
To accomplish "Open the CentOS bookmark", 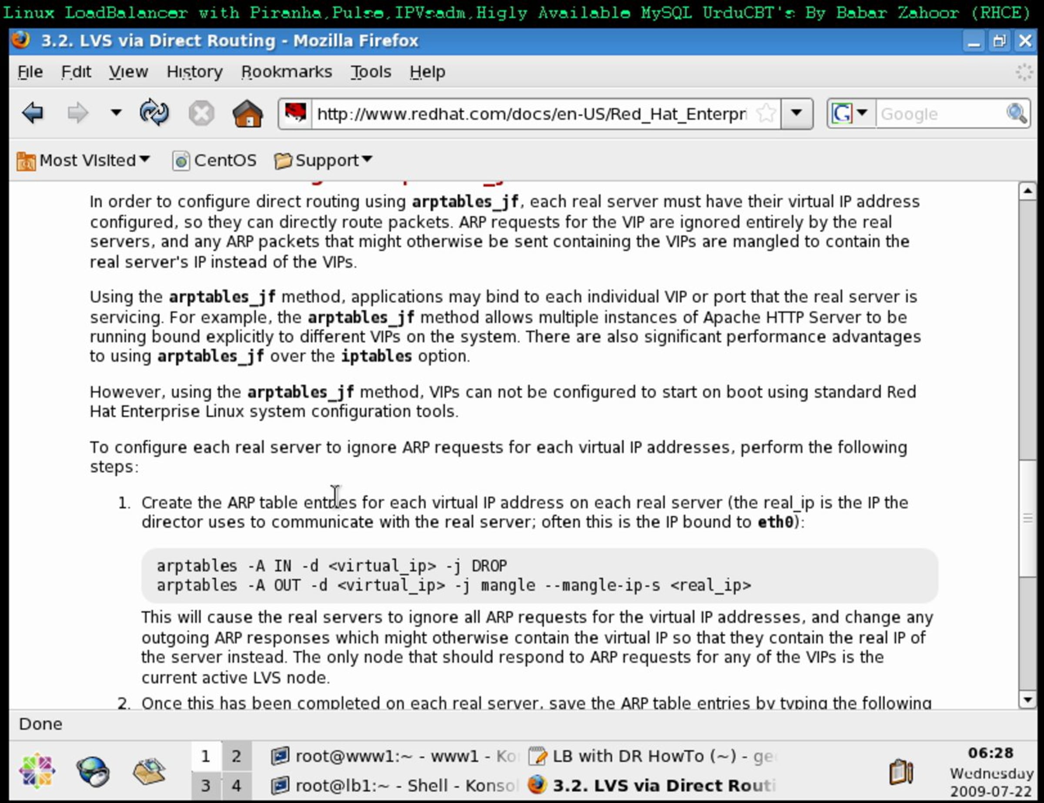I will tap(214, 161).
